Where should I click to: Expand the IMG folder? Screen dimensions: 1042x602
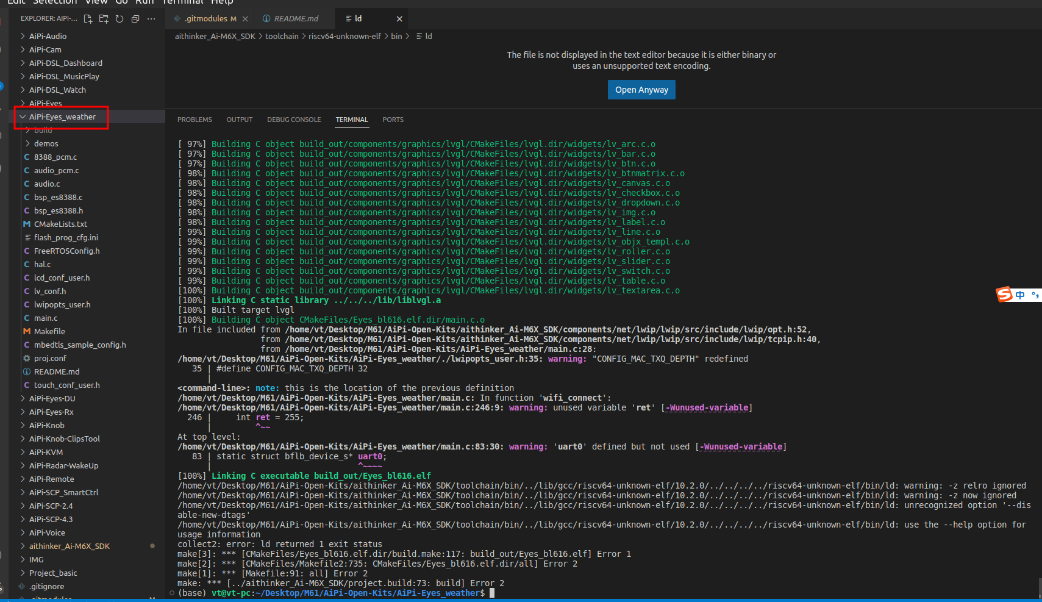87,559
